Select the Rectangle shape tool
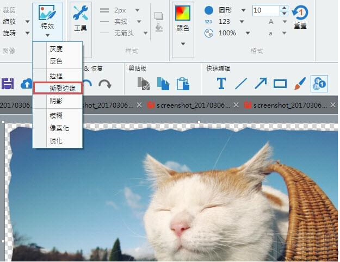 280,84
